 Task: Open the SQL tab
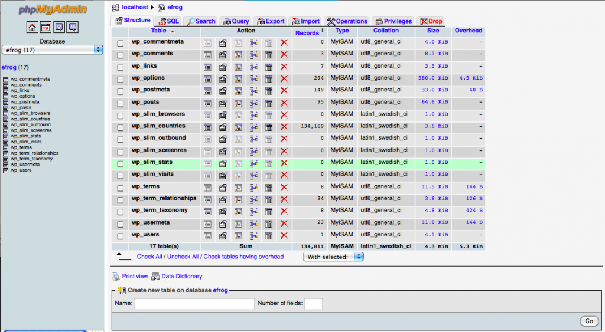tap(168, 21)
